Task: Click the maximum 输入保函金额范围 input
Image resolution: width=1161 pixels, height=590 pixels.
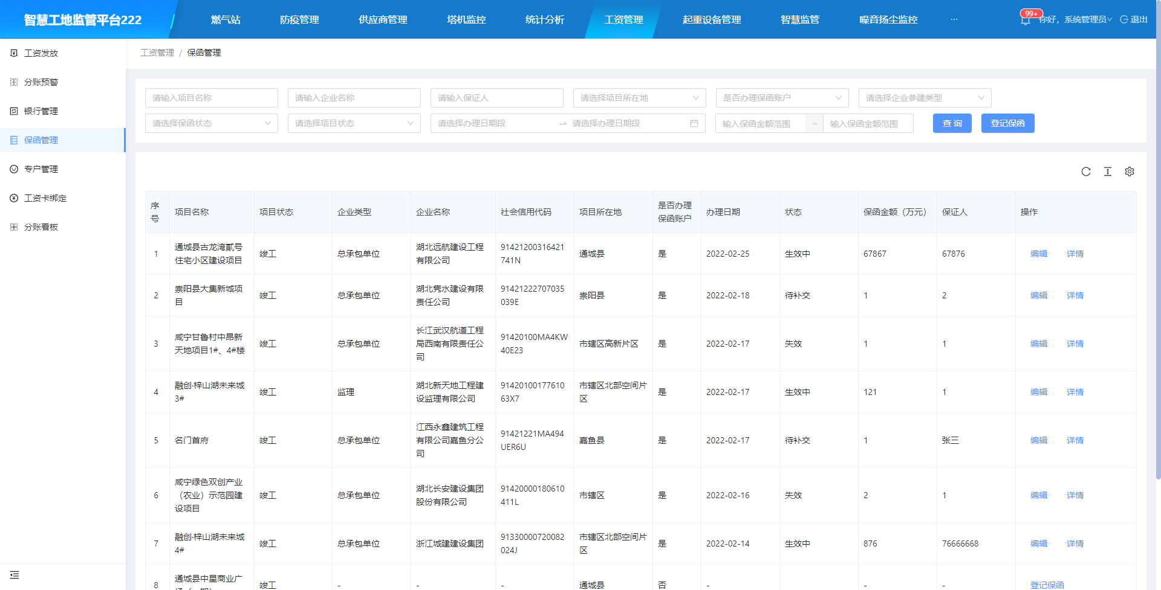Action: click(868, 124)
